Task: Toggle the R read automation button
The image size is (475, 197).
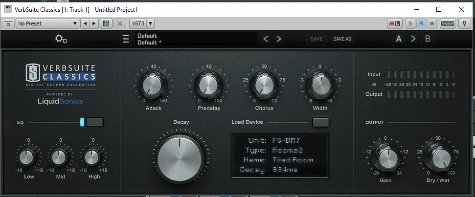Action: pos(421,23)
